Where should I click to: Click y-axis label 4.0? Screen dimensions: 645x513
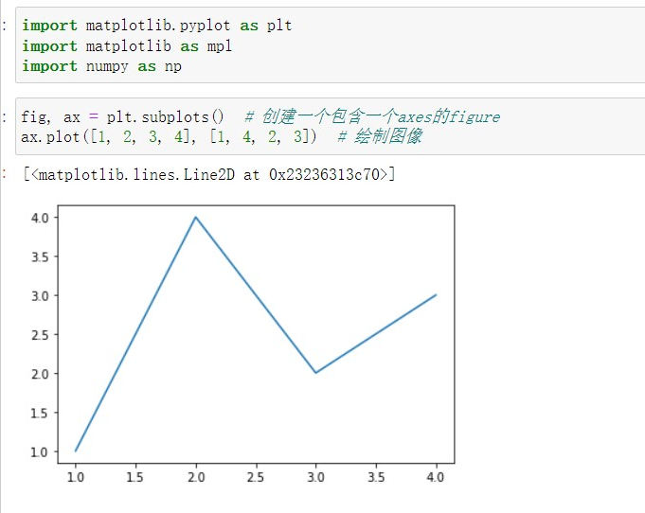[40, 218]
